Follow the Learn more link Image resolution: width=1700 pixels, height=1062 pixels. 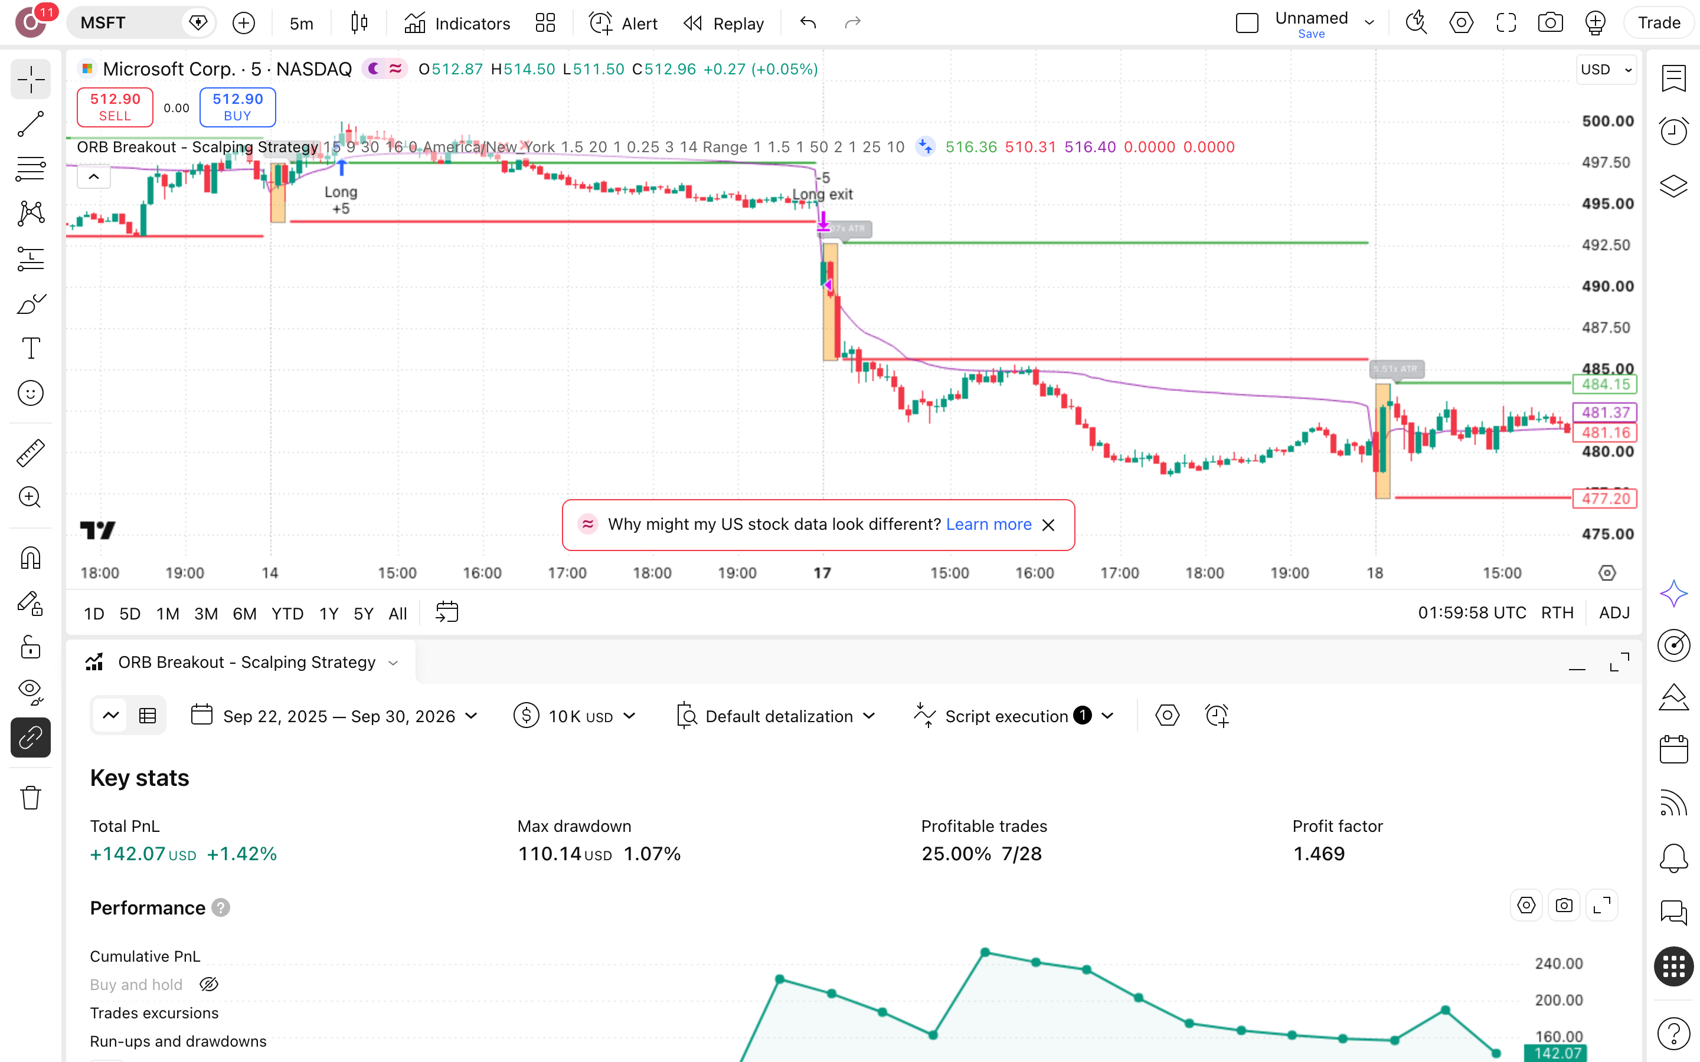[988, 524]
